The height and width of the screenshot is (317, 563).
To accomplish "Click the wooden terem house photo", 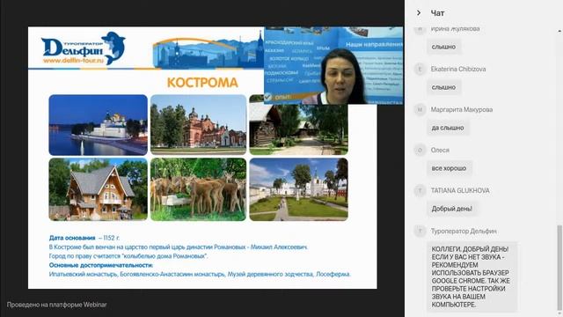I will (x=98, y=189).
